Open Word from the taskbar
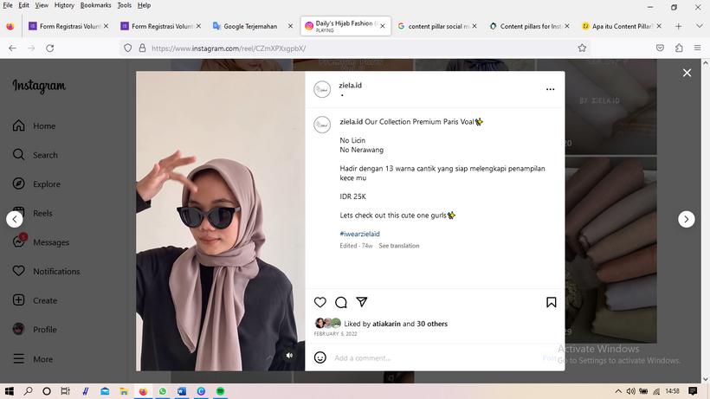Screen dimensions: 710x399 [182, 391]
